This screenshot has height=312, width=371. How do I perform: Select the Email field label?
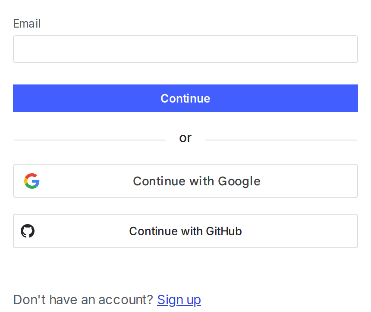27,24
